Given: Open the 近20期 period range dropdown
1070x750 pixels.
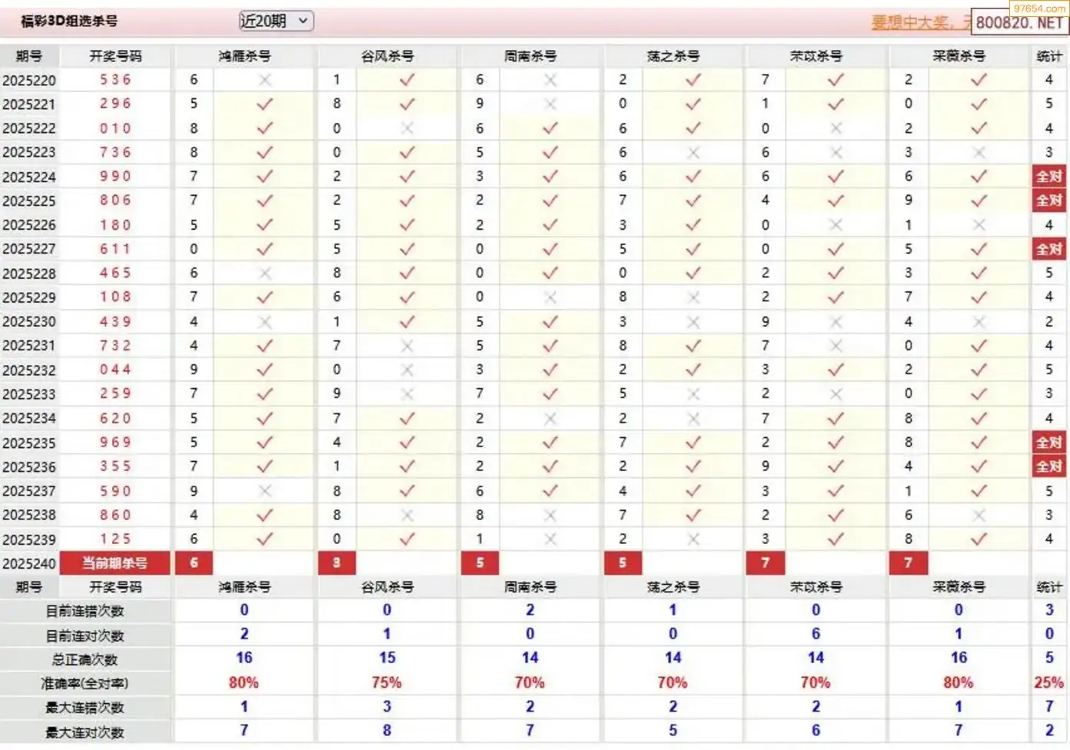Looking at the screenshot, I should click(276, 21).
